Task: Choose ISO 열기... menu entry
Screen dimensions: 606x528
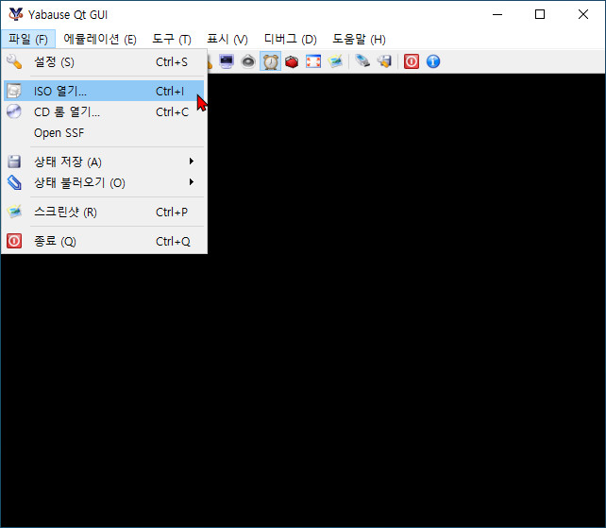Action: [x=104, y=92]
